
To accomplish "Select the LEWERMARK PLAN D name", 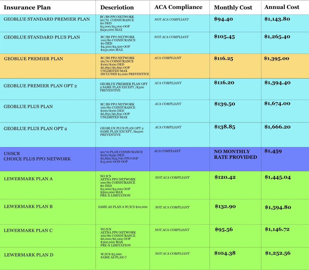I will [x=29, y=255].
